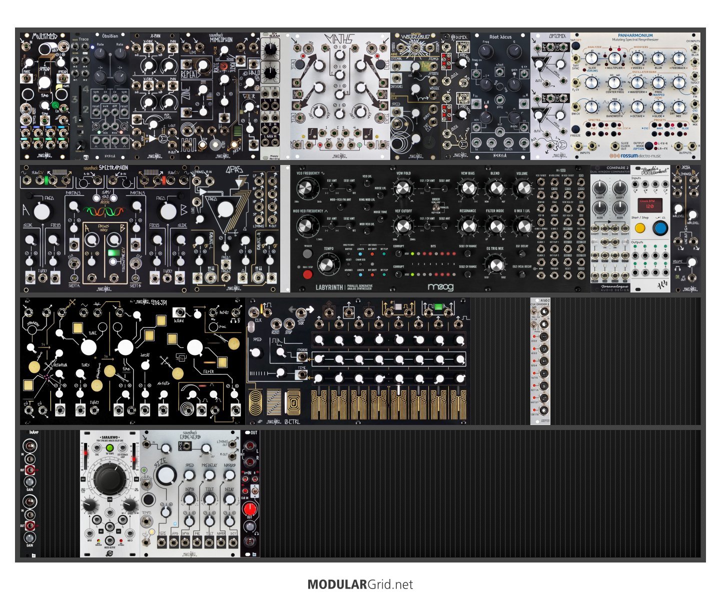Click the blue button on clock module

point(660,228)
